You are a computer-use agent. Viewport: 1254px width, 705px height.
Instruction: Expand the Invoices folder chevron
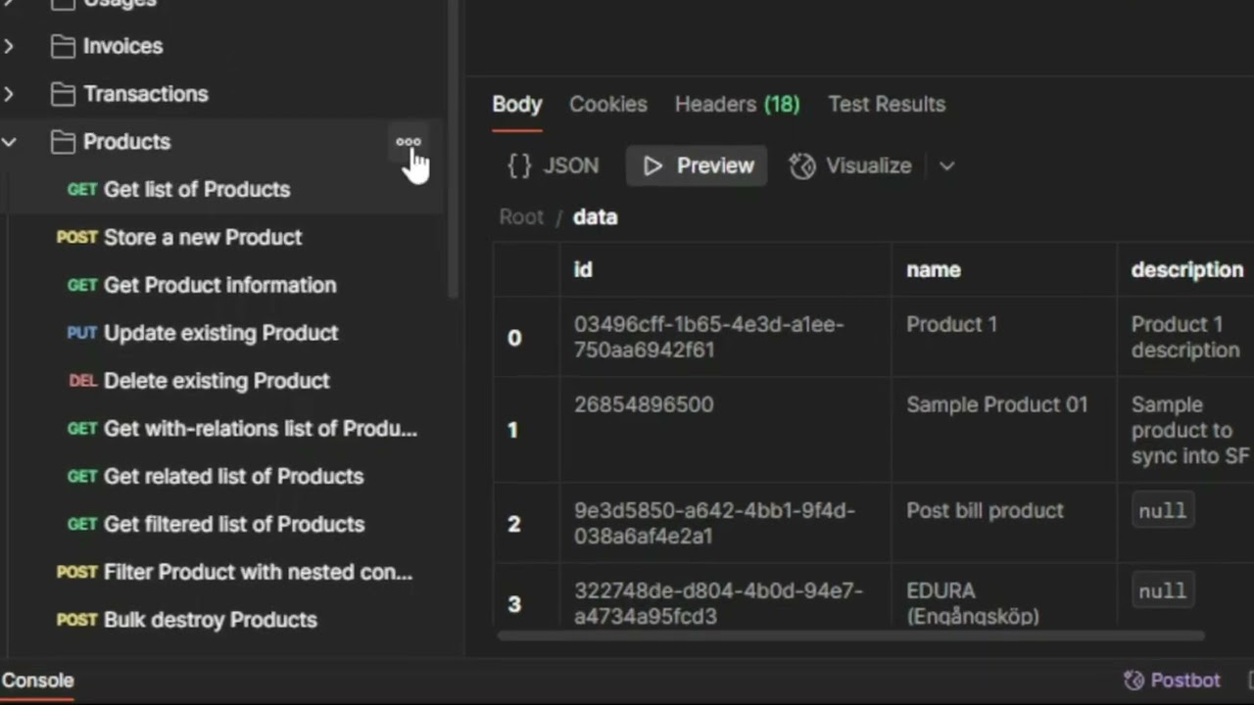(9, 46)
